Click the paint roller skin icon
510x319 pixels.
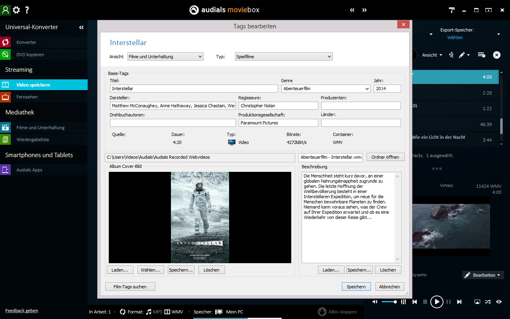point(452,10)
